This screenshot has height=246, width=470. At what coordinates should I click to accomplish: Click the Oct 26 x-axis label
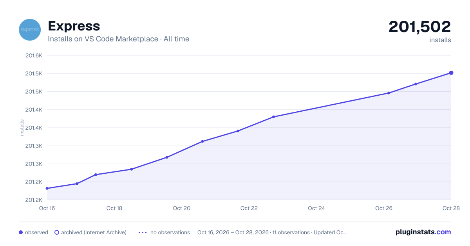pyautogui.click(x=384, y=208)
